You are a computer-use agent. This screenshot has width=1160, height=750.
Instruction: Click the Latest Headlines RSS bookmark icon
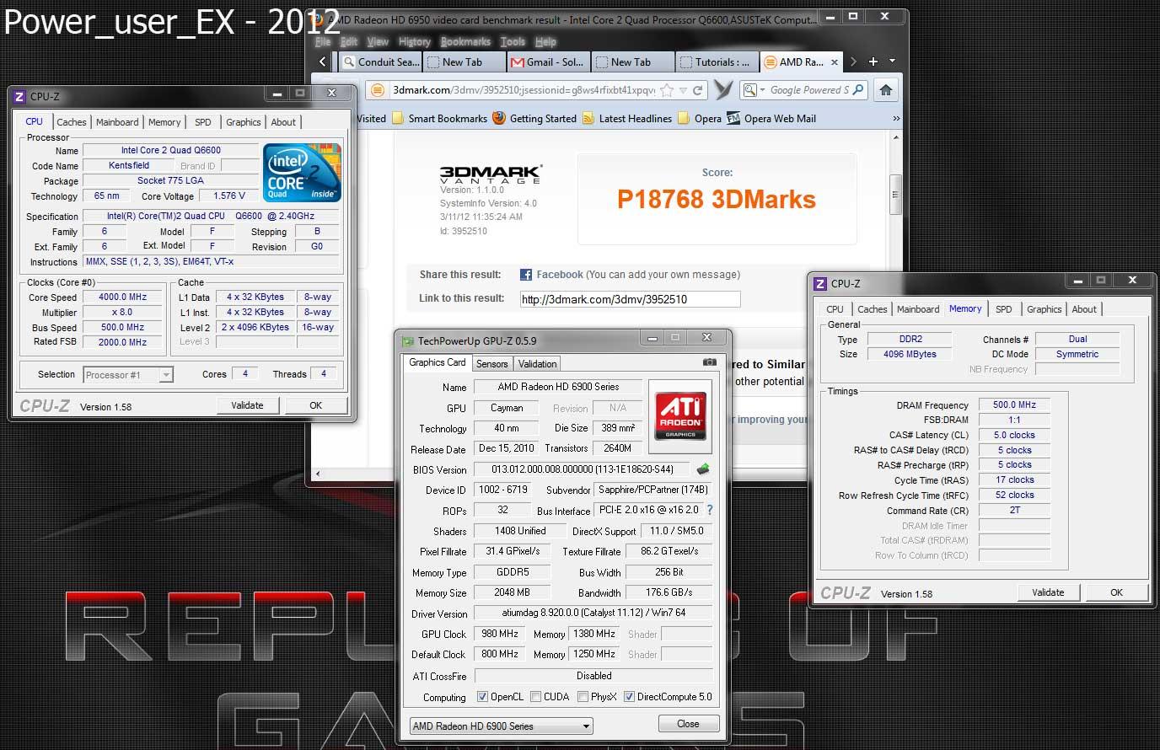tap(588, 118)
